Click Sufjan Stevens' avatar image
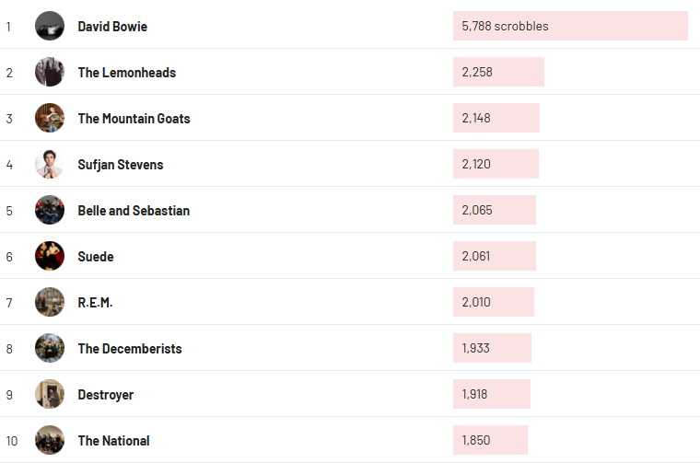The height and width of the screenshot is (463, 700). (x=50, y=164)
